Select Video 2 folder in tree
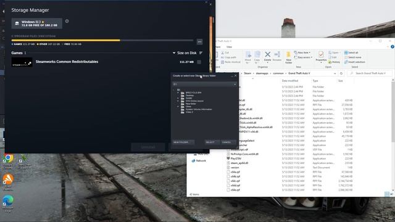The image size is (395, 222). coord(189,112)
